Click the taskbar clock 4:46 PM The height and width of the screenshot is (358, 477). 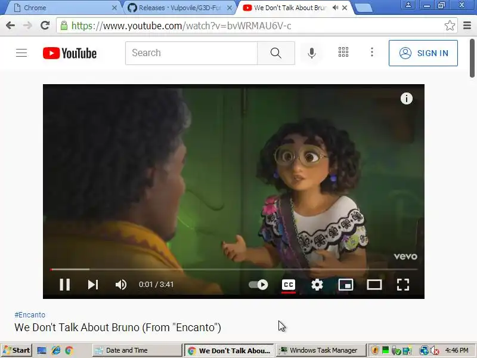457,350
